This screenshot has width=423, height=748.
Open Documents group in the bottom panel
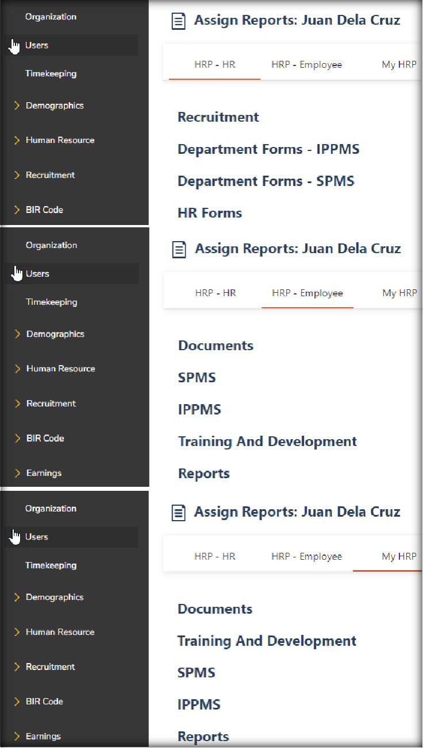[215, 609]
